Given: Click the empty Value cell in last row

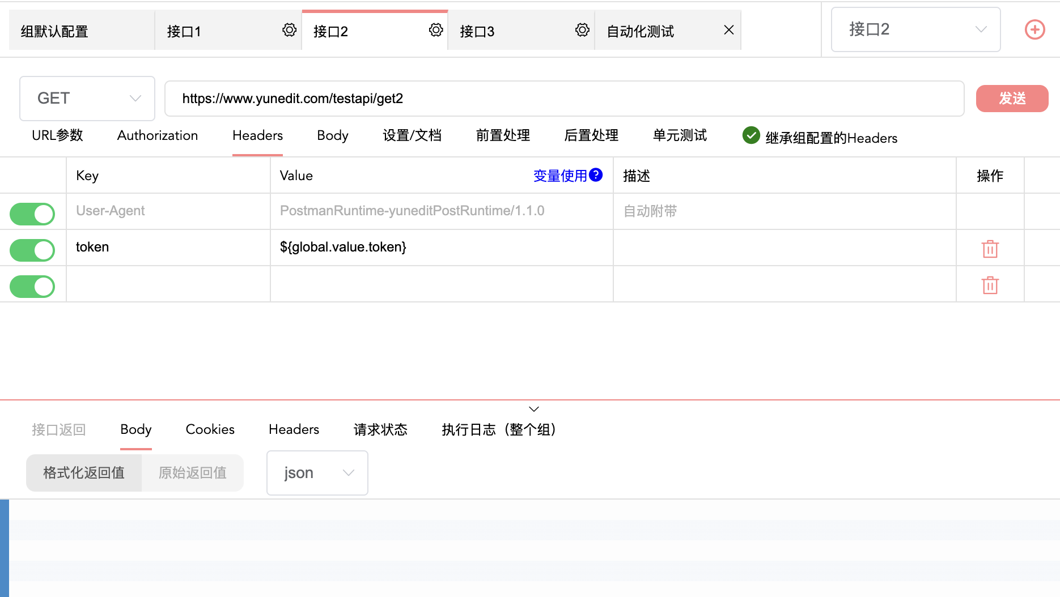Looking at the screenshot, I should tap(442, 284).
